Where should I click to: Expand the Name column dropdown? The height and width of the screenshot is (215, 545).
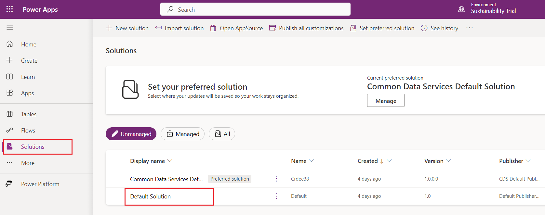311,161
